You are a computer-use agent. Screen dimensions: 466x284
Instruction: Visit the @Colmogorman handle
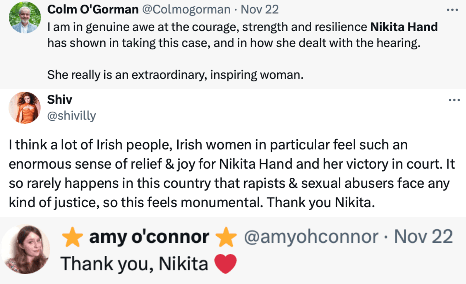click(186, 9)
